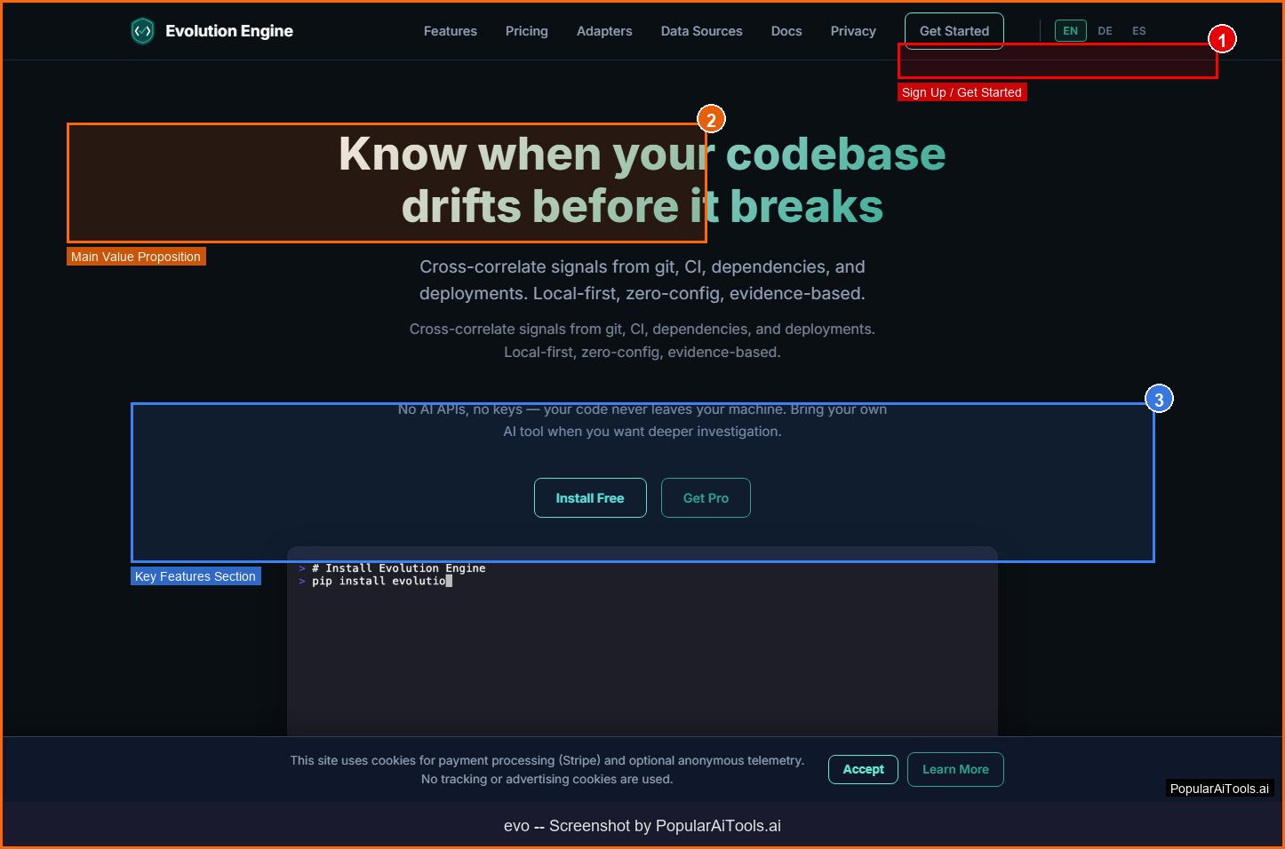
Task: Go to the Pricing page
Action: 526,31
